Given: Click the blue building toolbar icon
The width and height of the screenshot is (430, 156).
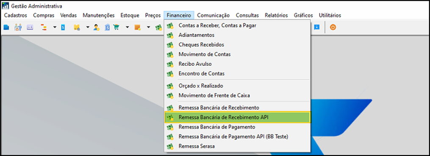Looking at the screenshot, I should click(x=6, y=27).
